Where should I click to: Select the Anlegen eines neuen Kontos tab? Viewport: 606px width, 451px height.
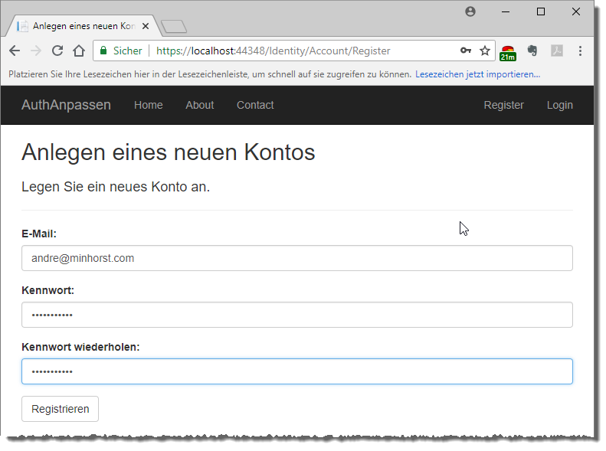(83, 26)
